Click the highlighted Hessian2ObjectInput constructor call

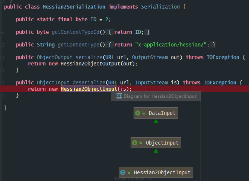pyautogui.click(x=89, y=89)
